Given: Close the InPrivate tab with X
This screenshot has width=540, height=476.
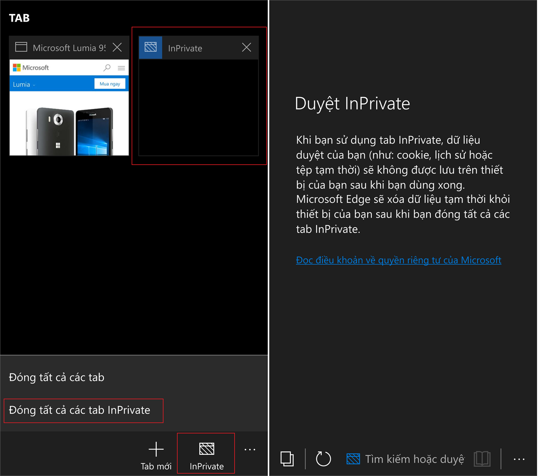Looking at the screenshot, I should [x=246, y=47].
